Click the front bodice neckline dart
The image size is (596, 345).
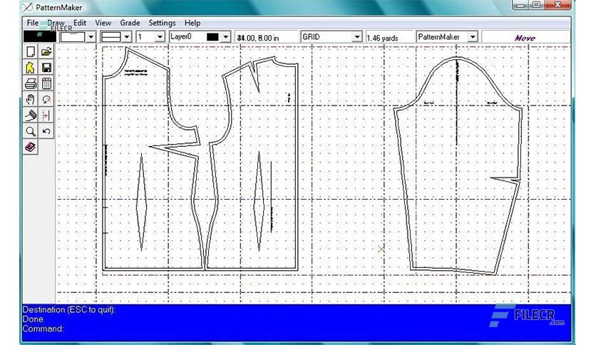coord(256,76)
